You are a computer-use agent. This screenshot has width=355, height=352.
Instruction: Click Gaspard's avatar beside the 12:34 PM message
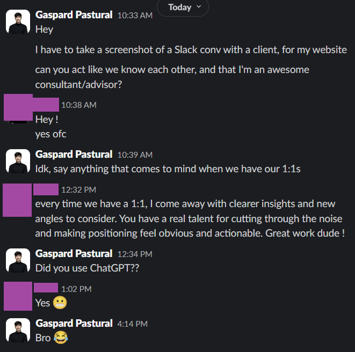[x=18, y=260]
